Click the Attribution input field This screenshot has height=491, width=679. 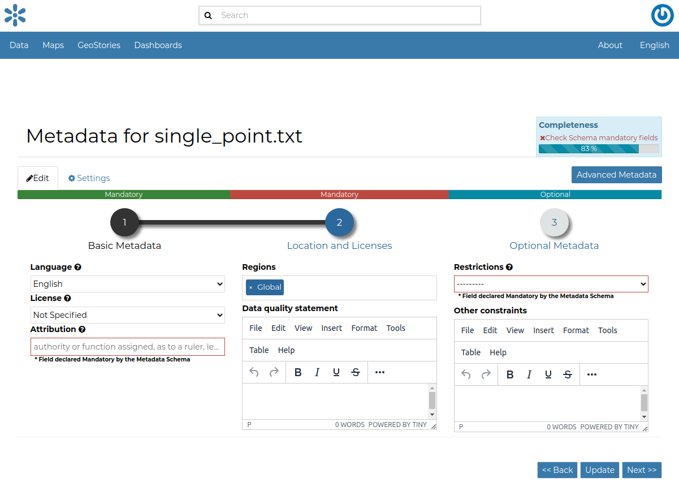tap(127, 347)
